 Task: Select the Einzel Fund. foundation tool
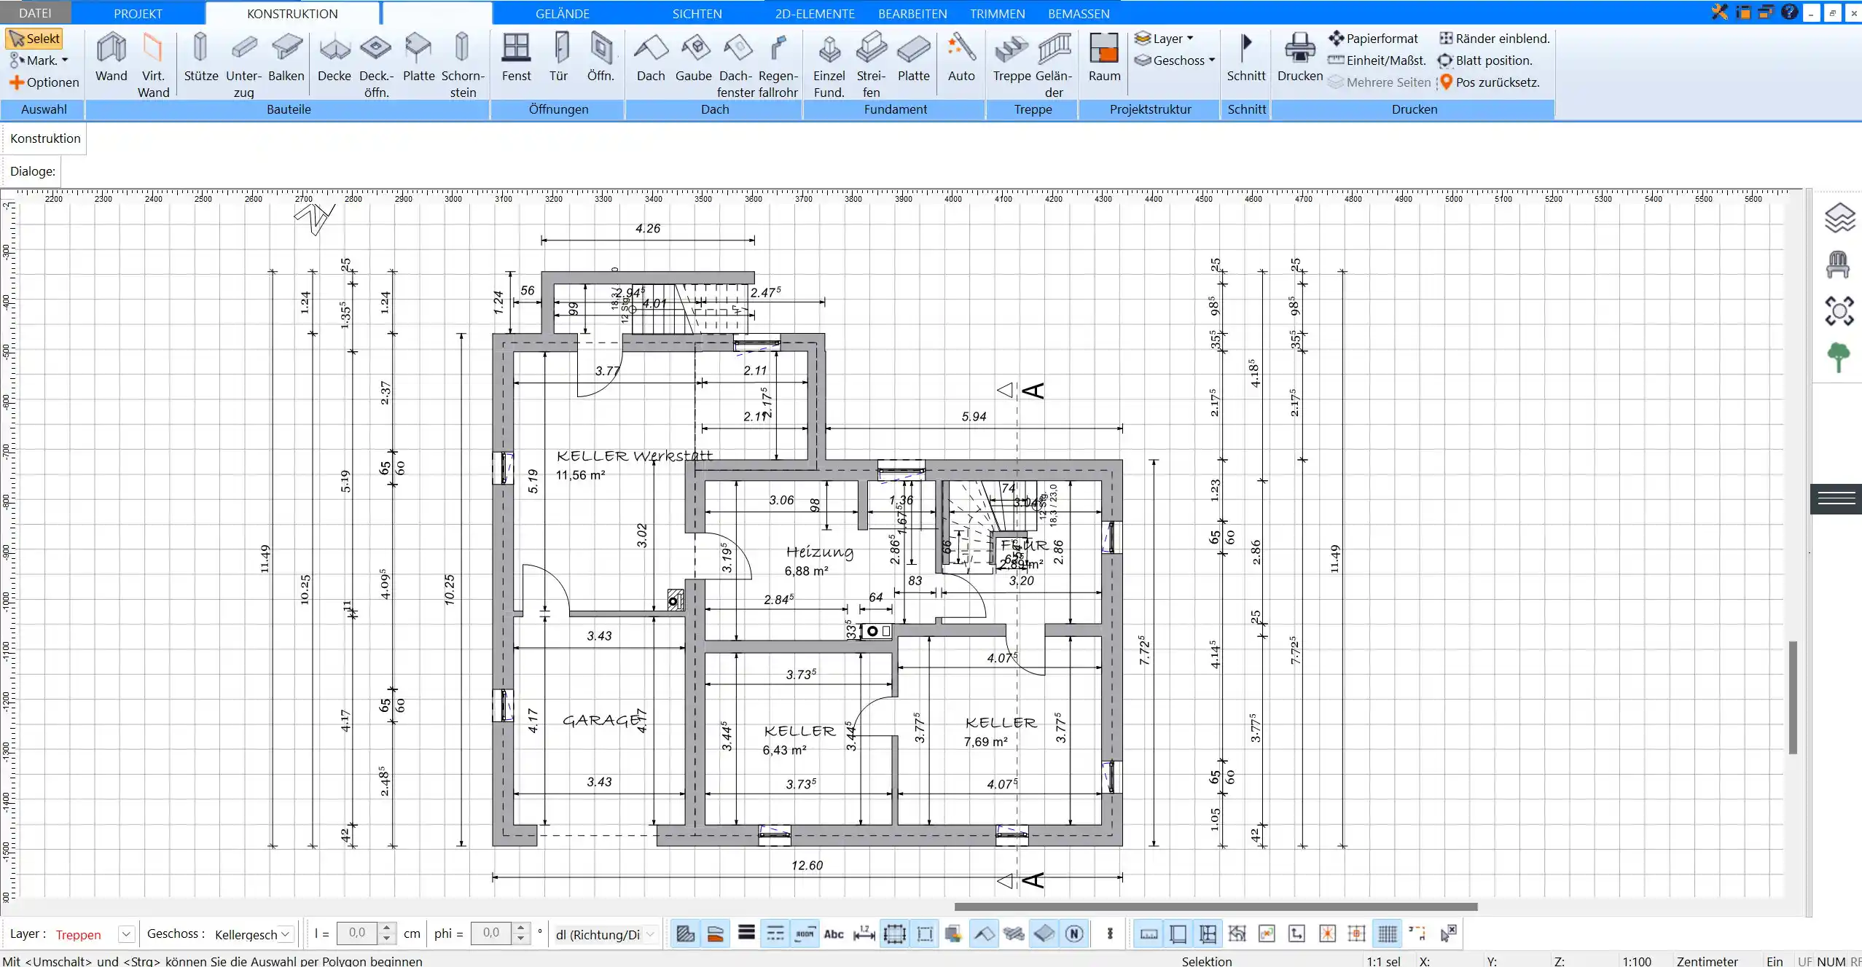coord(829,65)
